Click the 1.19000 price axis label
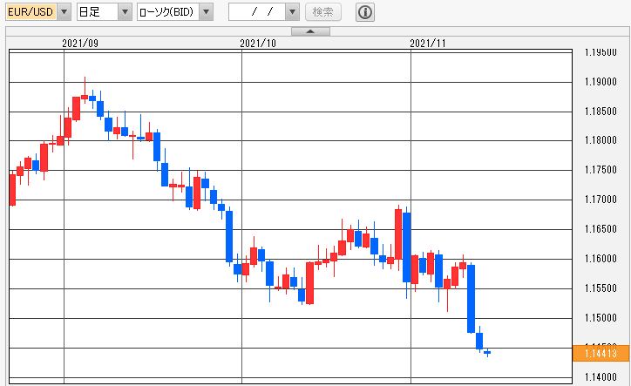Image resolution: width=631 pixels, height=386 pixels. pos(600,82)
